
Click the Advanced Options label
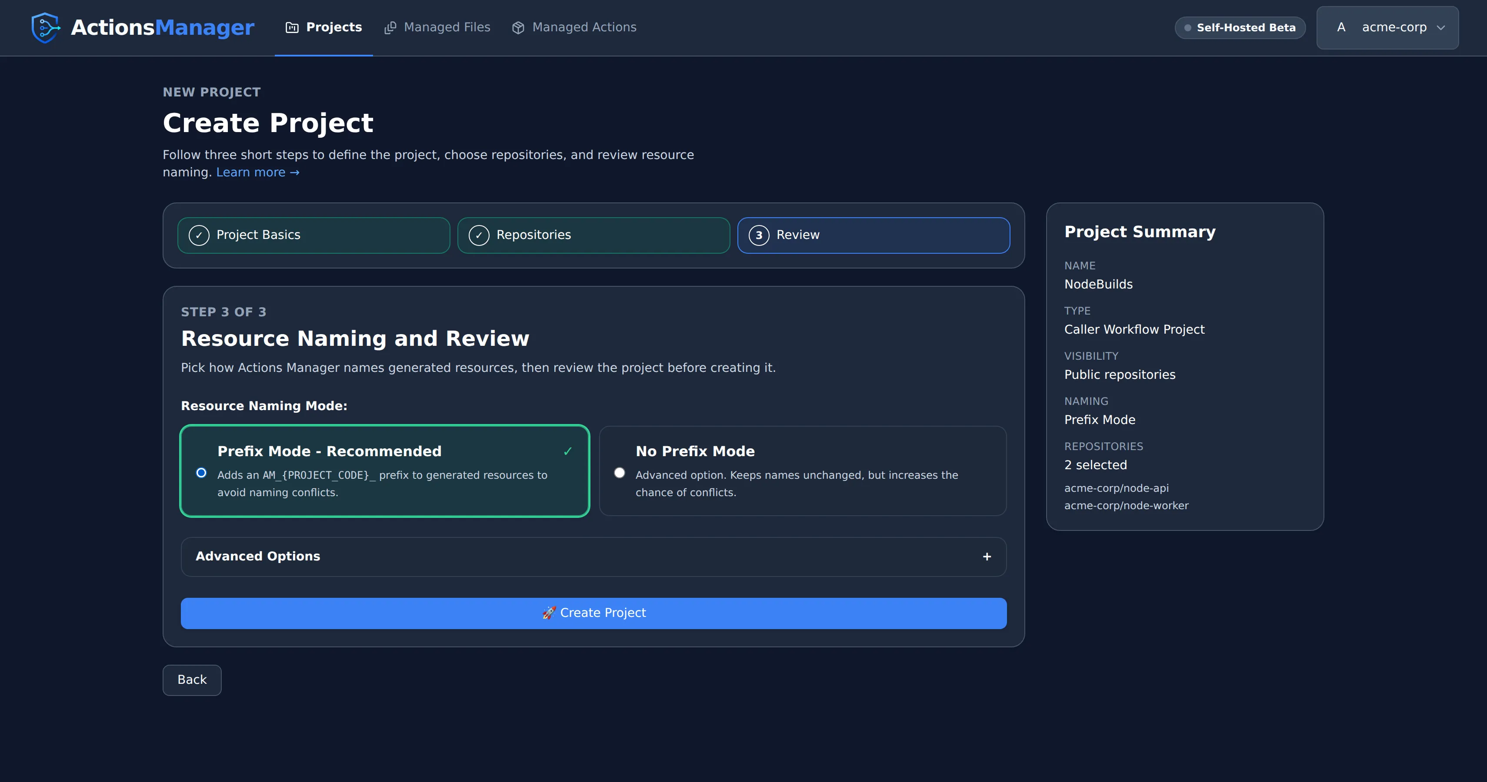click(x=258, y=557)
